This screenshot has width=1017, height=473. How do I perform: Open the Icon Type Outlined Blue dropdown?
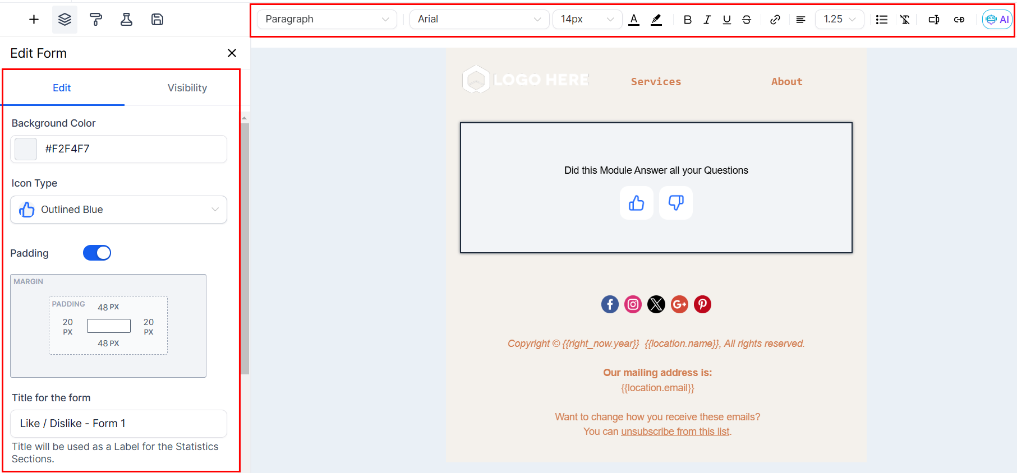point(118,210)
